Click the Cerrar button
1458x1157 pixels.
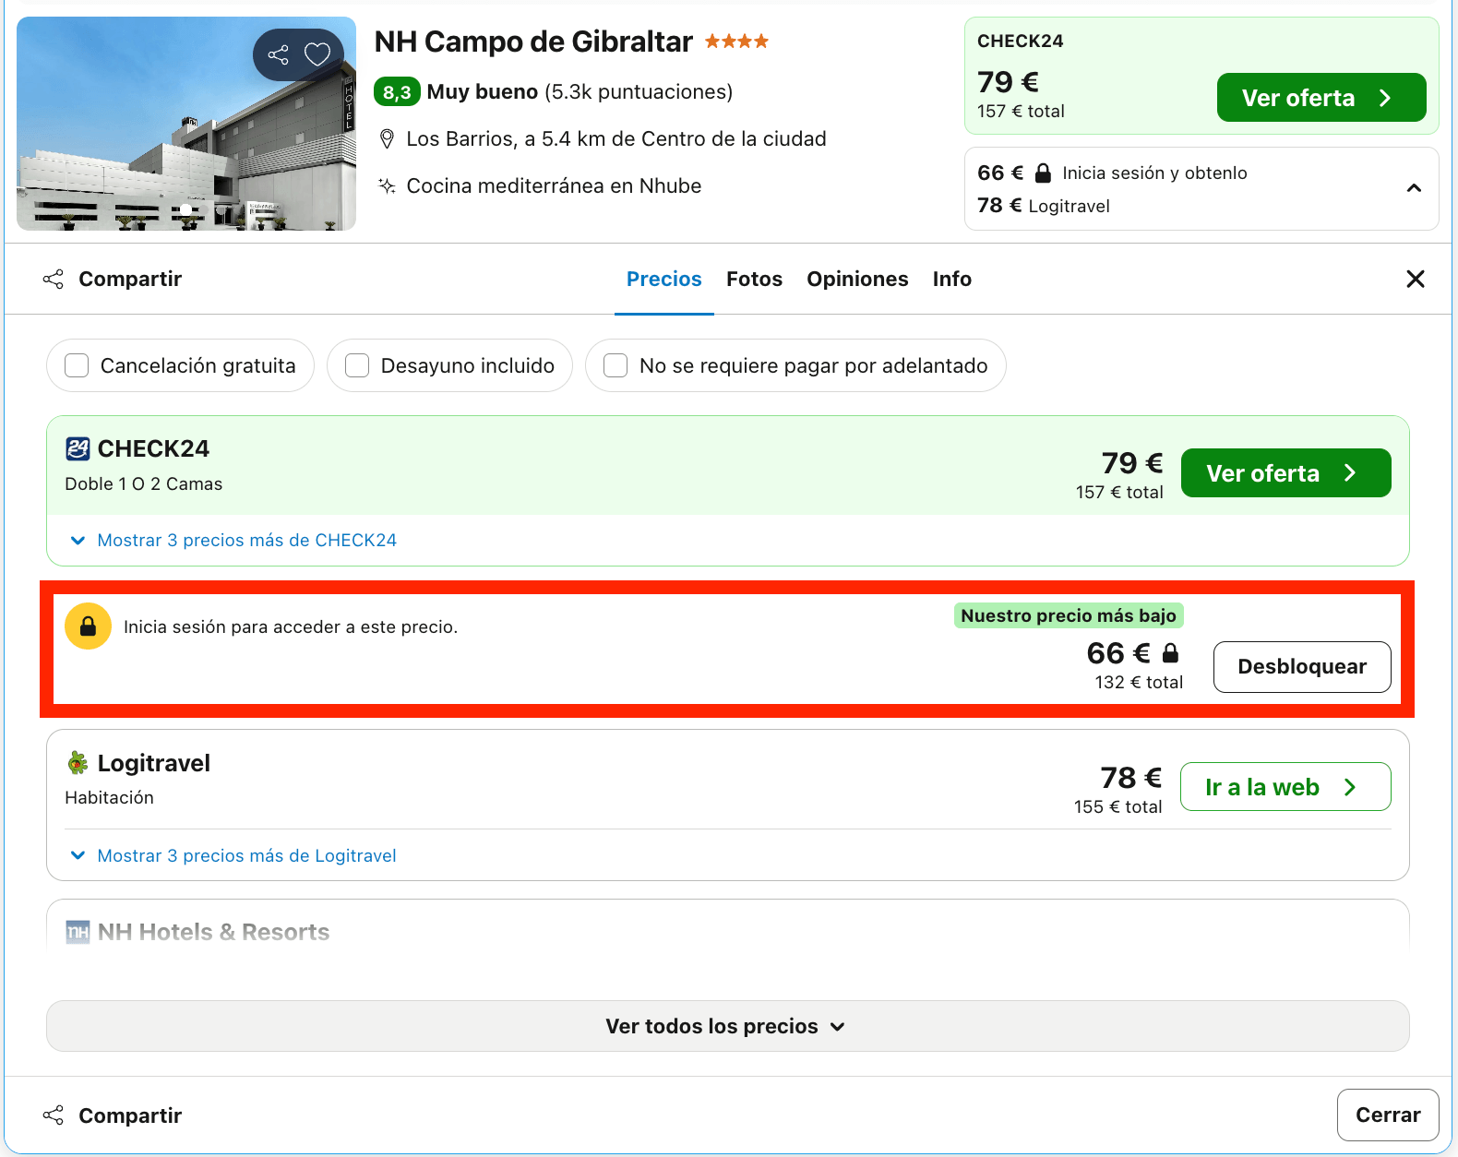click(x=1387, y=1115)
